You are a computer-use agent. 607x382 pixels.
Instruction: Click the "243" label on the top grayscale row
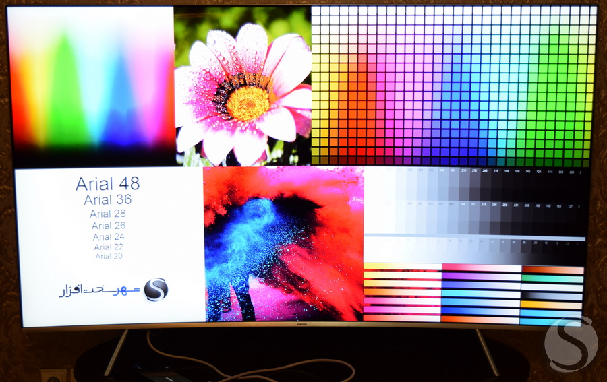(485, 170)
